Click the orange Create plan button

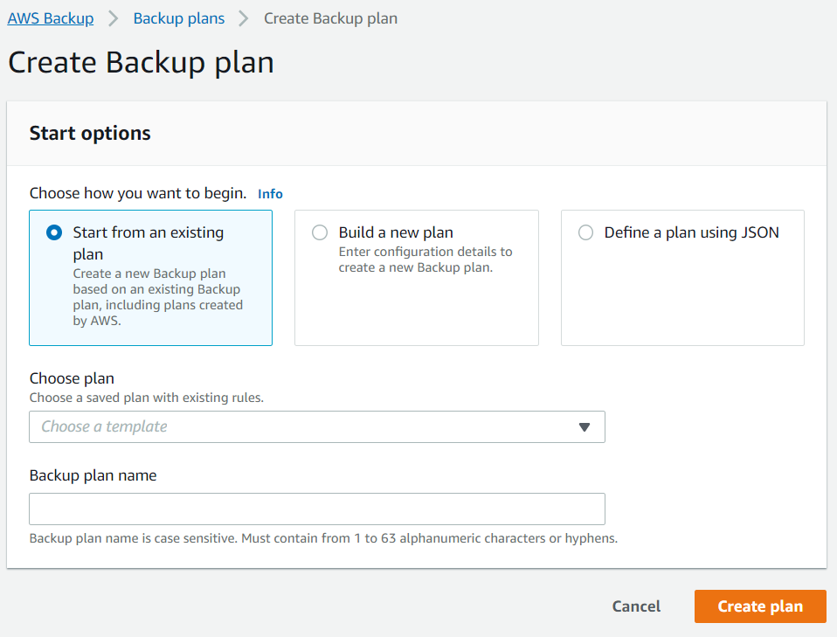(x=760, y=606)
